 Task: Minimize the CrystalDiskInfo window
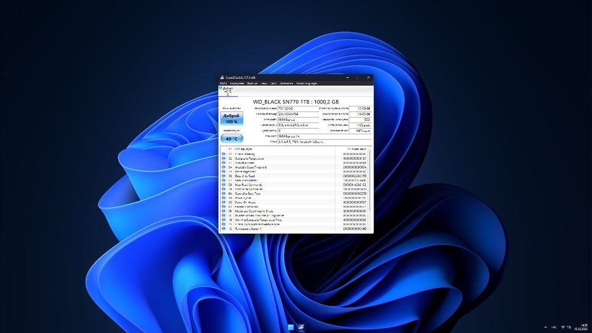[348, 77]
